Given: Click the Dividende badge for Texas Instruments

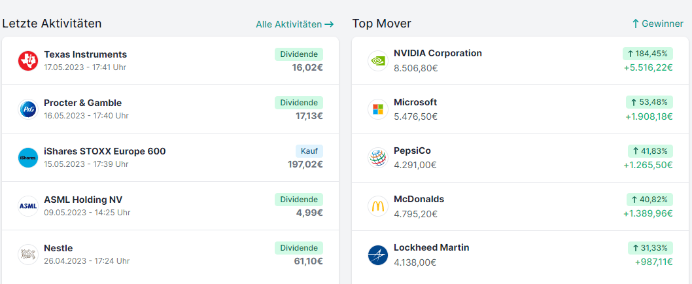Looking at the screenshot, I should coord(299,54).
